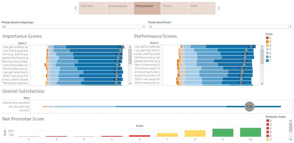Open Postgraduate Subgroups dropdown
Screen dimensions: 294x143
pyautogui.click(x=74, y=27)
